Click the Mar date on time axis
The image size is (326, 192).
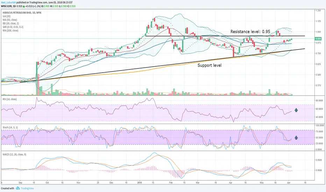pyautogui.click(x=198, y=183)
